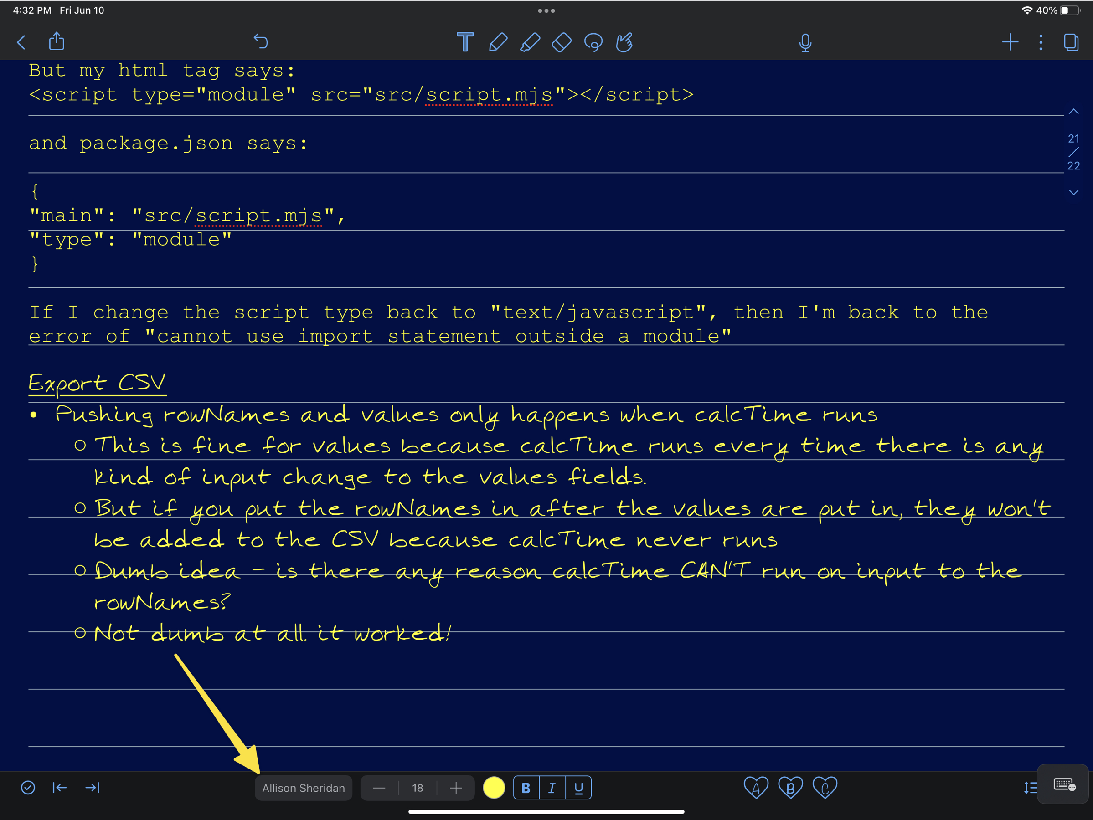Image resolution: width=1093 pixels, height=820 pixels.
Task: Toggle Underline formatting on text
Action: coord(579,787)
